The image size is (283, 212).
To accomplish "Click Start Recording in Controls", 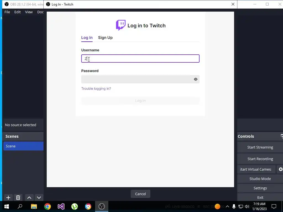I will pos(260,159).
